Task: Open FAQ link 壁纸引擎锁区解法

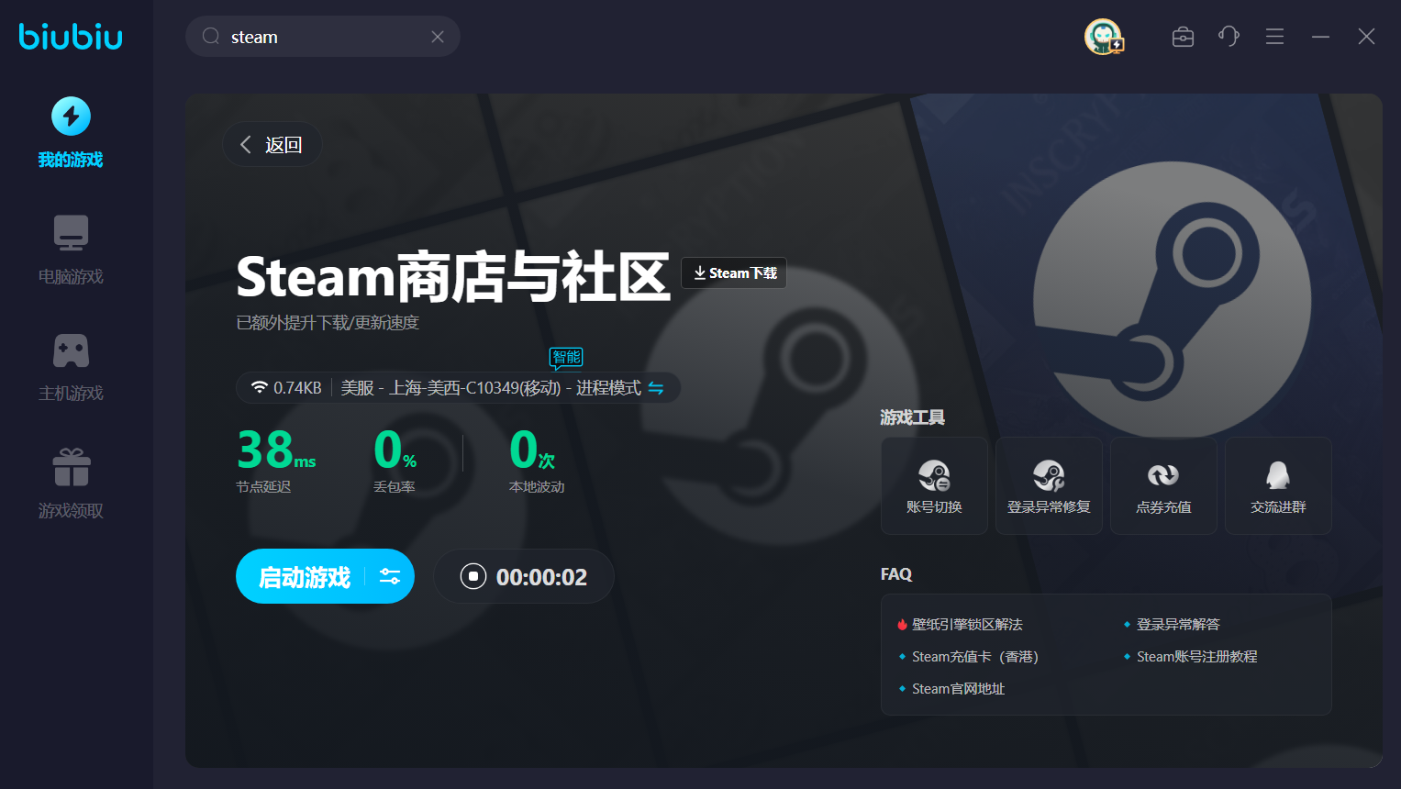Action: 967,625
